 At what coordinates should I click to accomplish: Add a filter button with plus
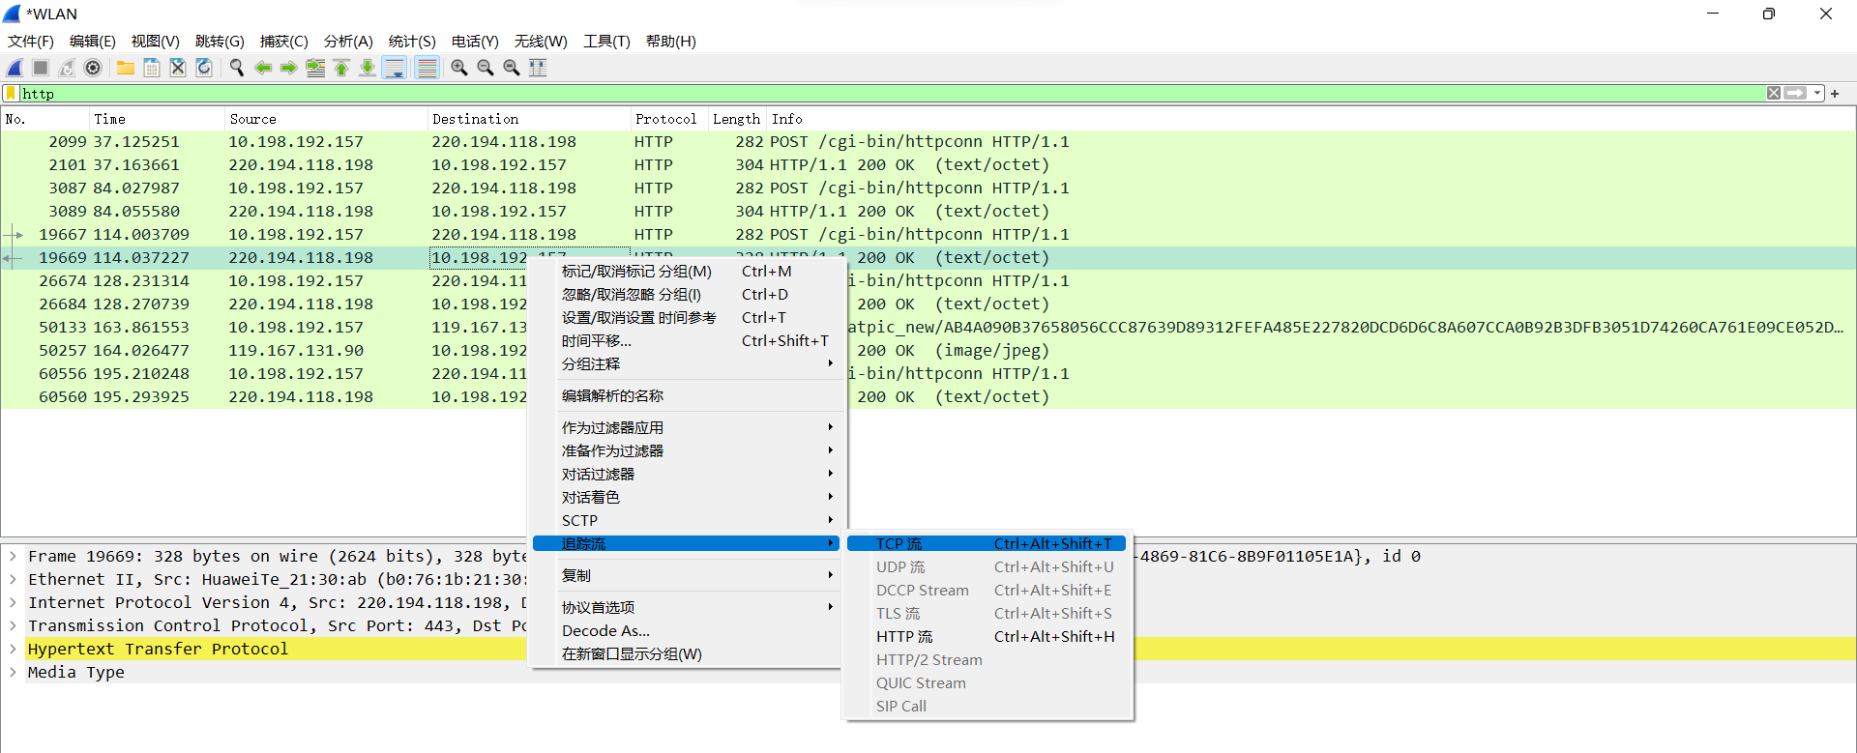1835,94
